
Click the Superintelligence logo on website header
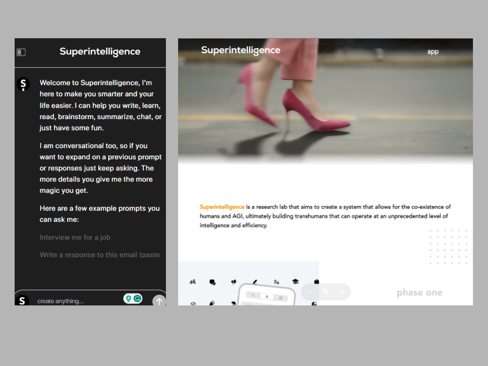click(x=241, y=50)
